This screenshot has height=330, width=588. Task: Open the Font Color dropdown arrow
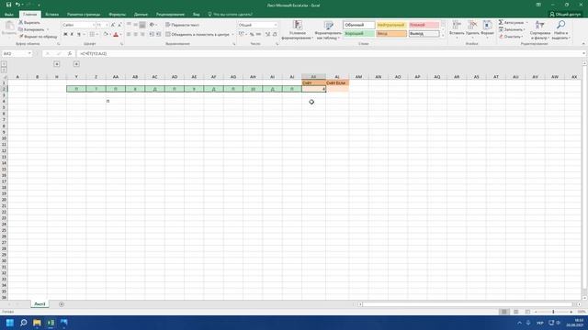point(120,35)
